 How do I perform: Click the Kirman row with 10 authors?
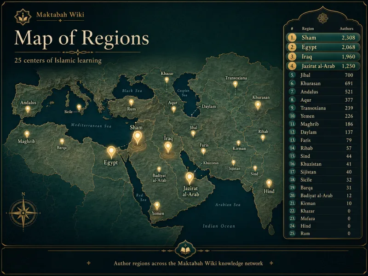[x=323, y=203]
